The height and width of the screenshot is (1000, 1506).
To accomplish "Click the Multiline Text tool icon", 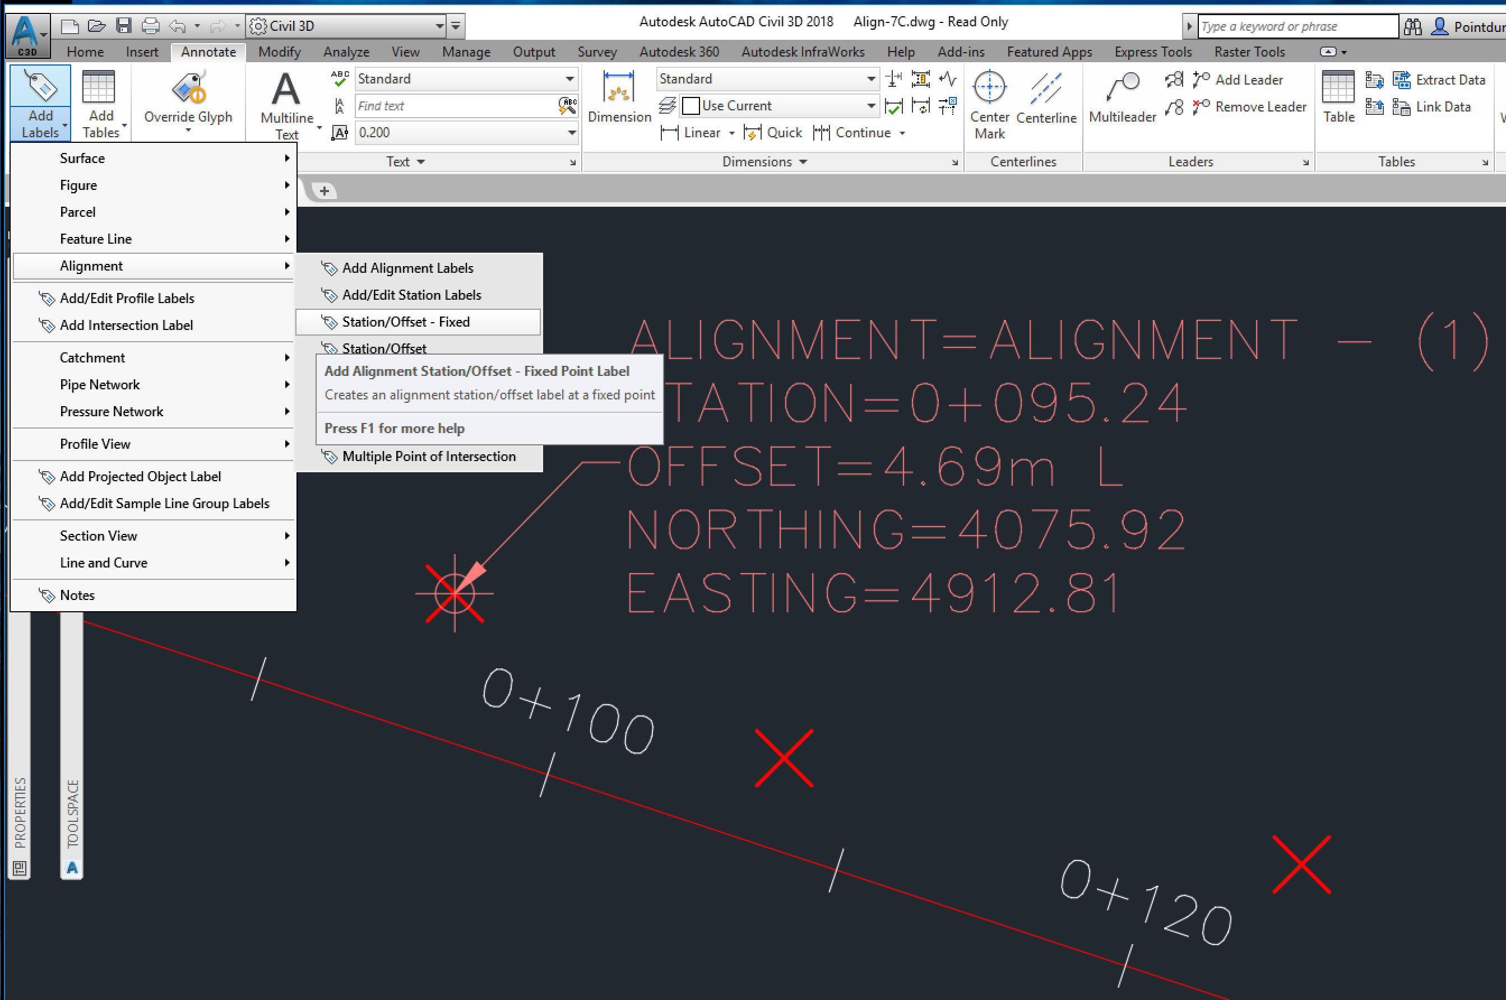I will pyautogui.click(x=286, y=89).
